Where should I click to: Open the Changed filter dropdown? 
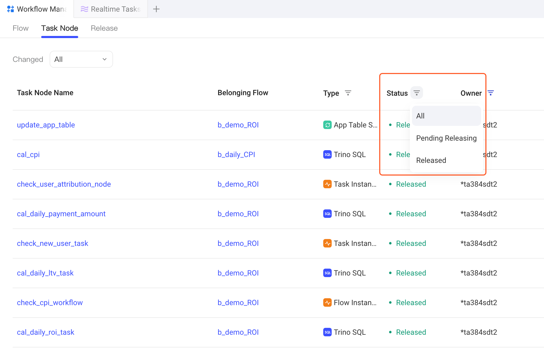click(x=81, y=59)
